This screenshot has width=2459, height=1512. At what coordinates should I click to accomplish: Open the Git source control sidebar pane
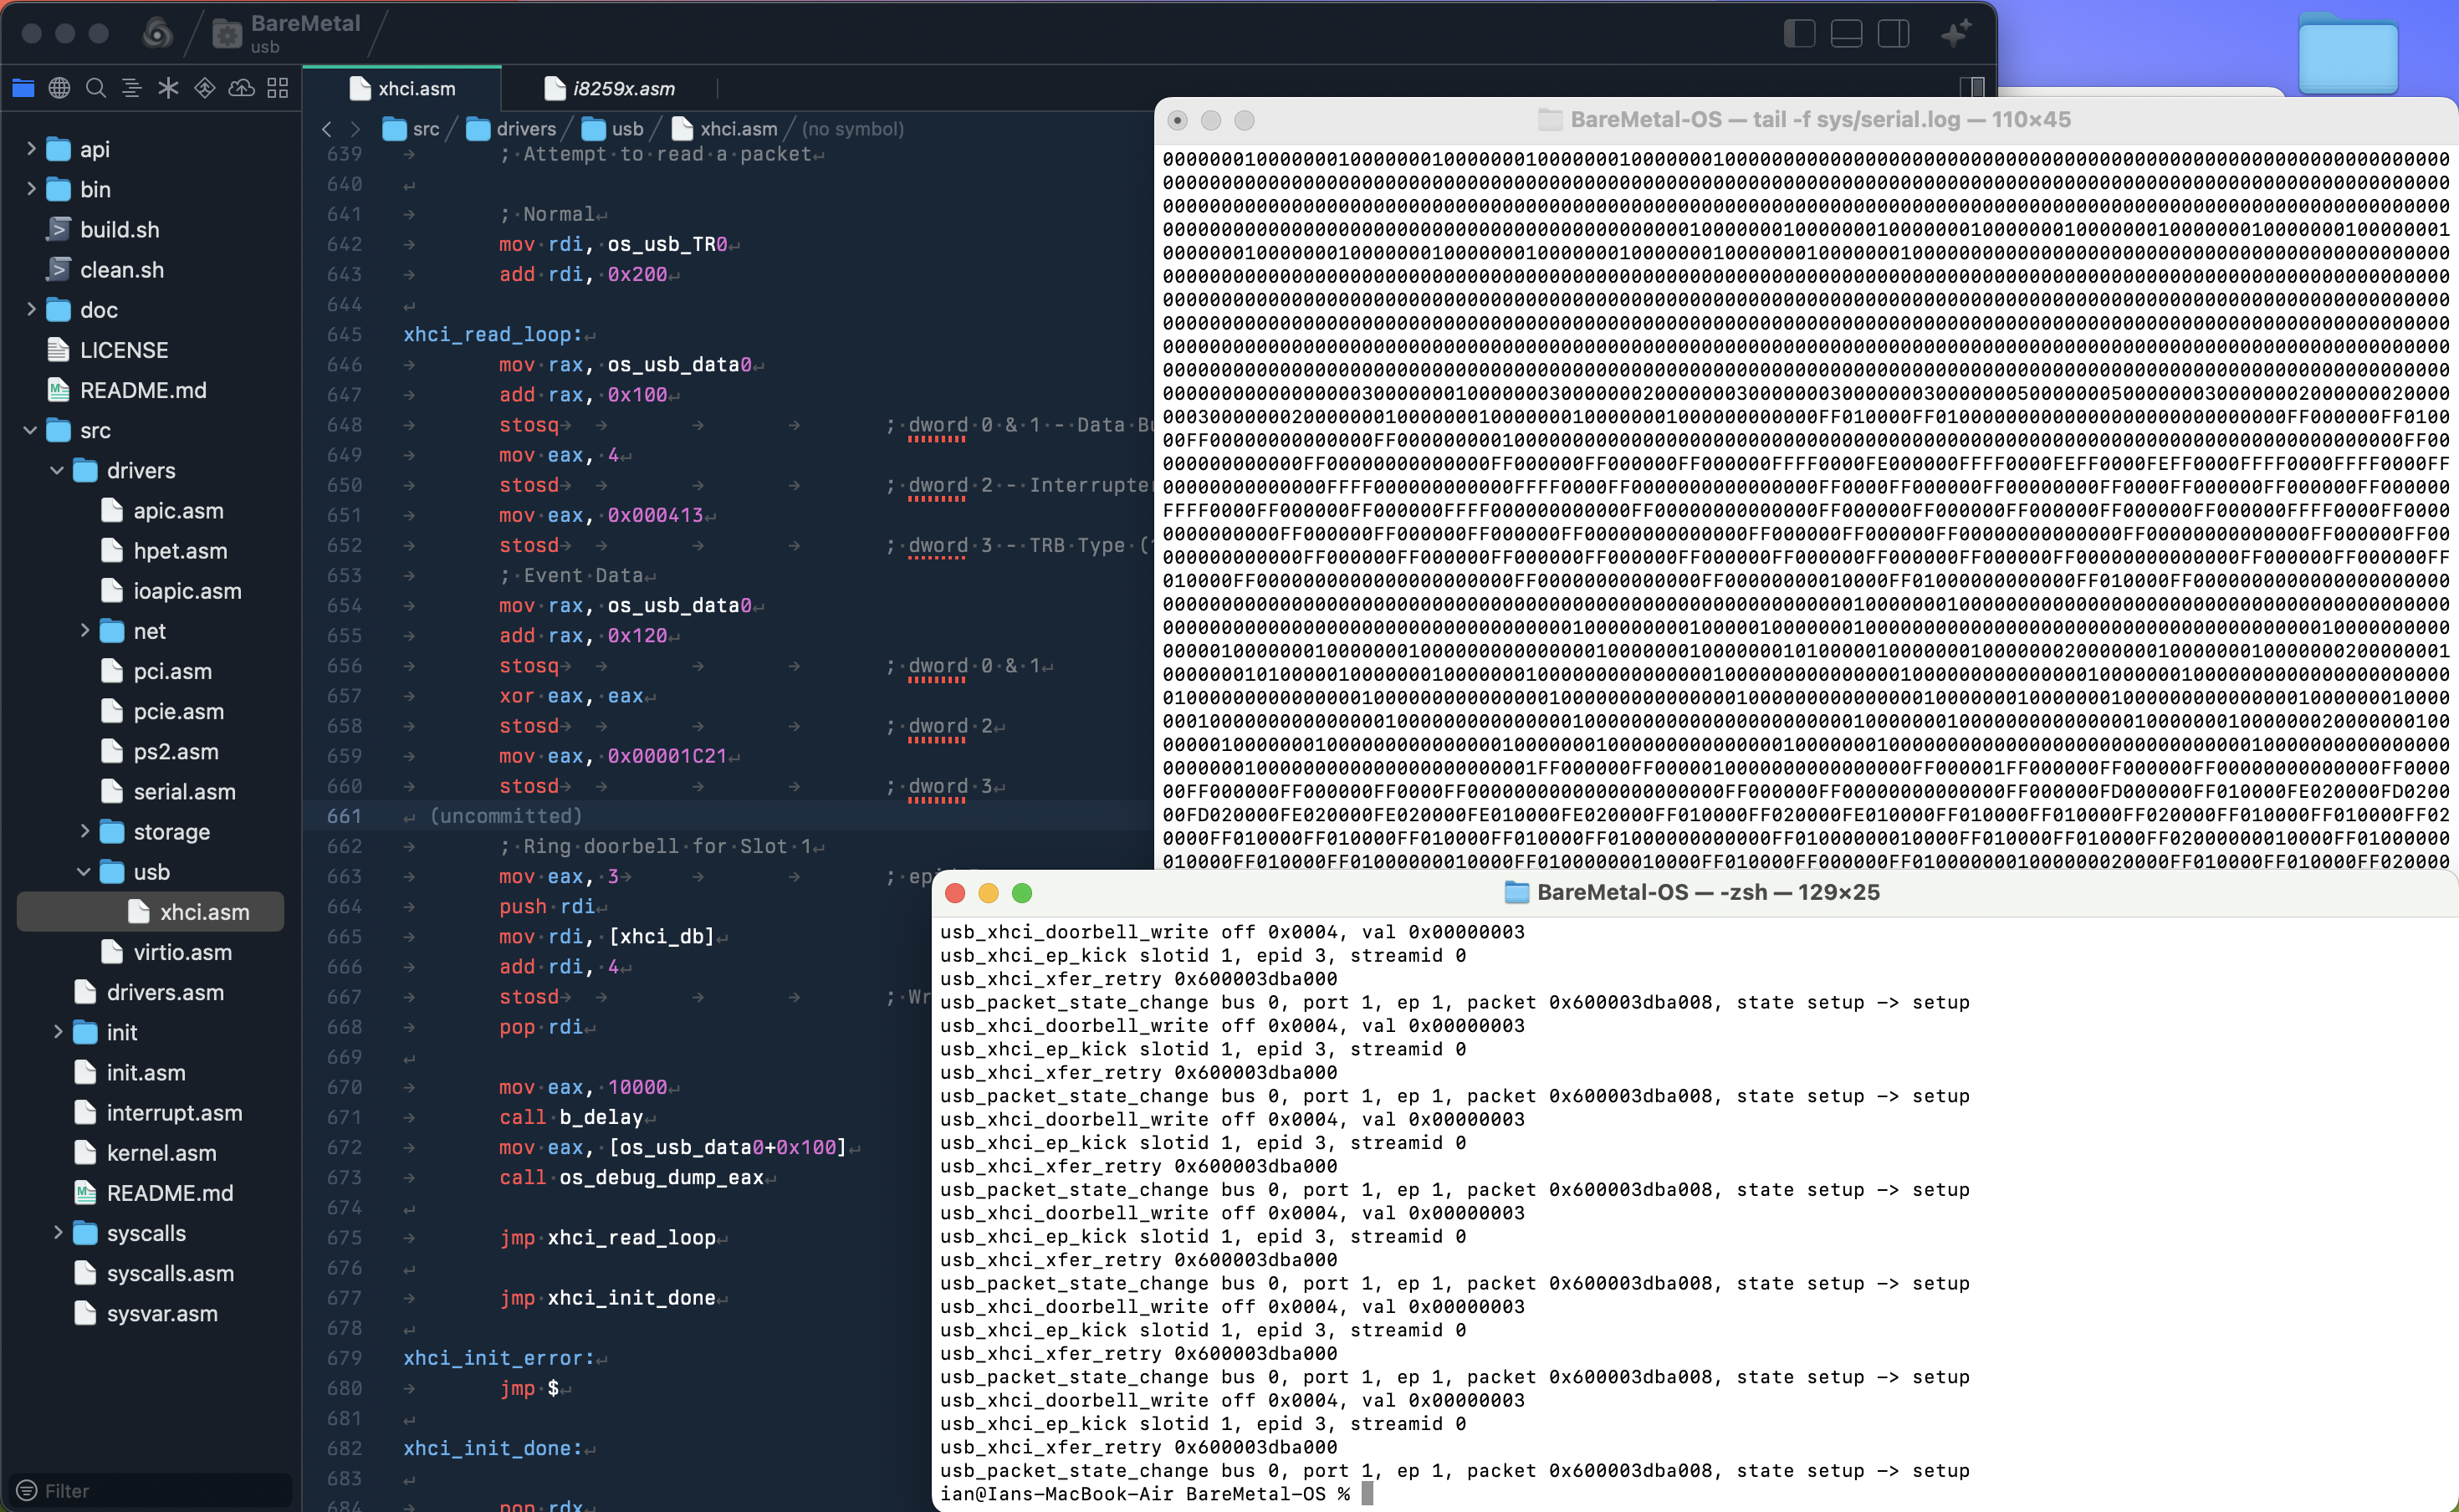click(x=205, y=88)
